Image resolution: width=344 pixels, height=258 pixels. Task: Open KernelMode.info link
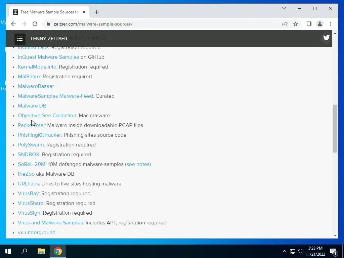click(x=37, y=67)
